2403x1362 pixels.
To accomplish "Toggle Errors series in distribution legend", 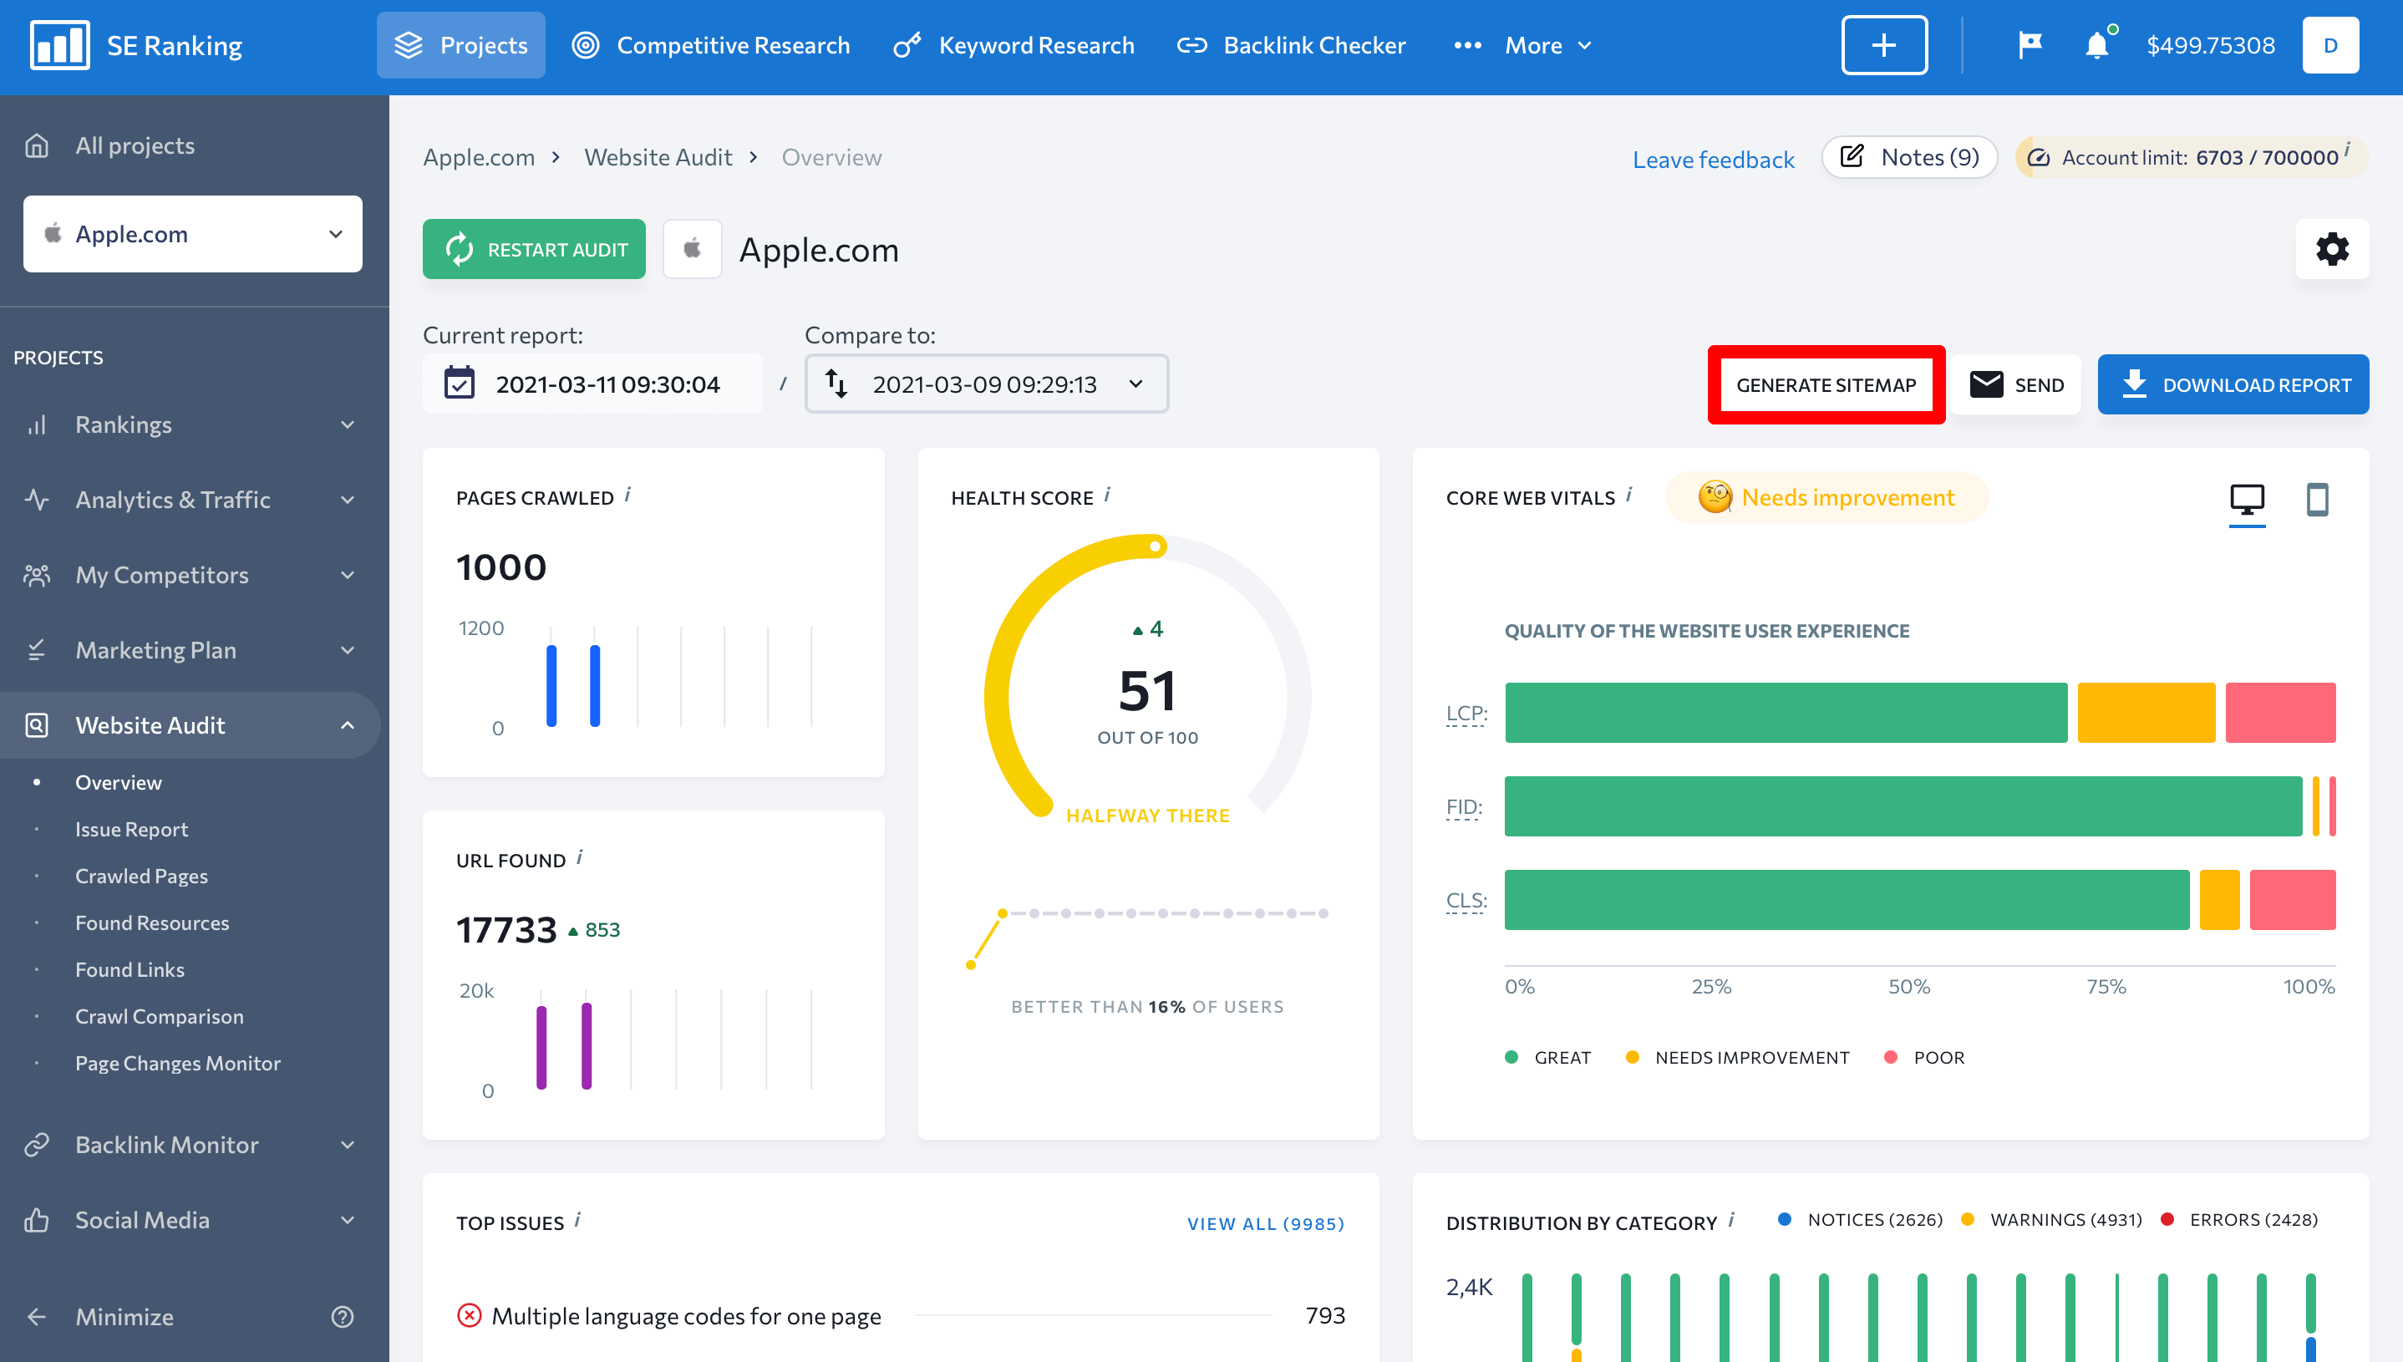I will (x=2239, y=1220).
